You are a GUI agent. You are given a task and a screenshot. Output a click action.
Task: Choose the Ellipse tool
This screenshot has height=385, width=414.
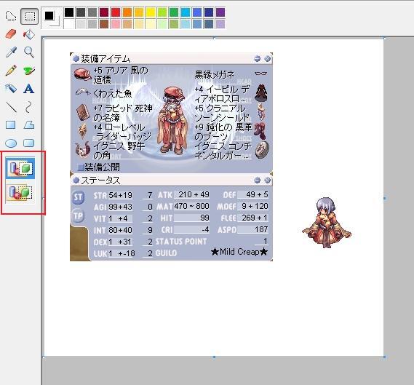point(11,143)
